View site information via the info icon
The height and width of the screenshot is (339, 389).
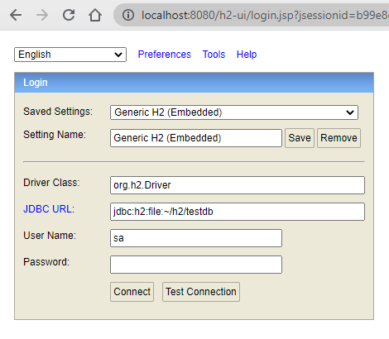click(x=128, y=15)
